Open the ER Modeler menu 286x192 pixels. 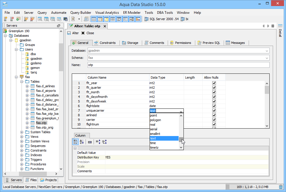(x=132, y=13)
